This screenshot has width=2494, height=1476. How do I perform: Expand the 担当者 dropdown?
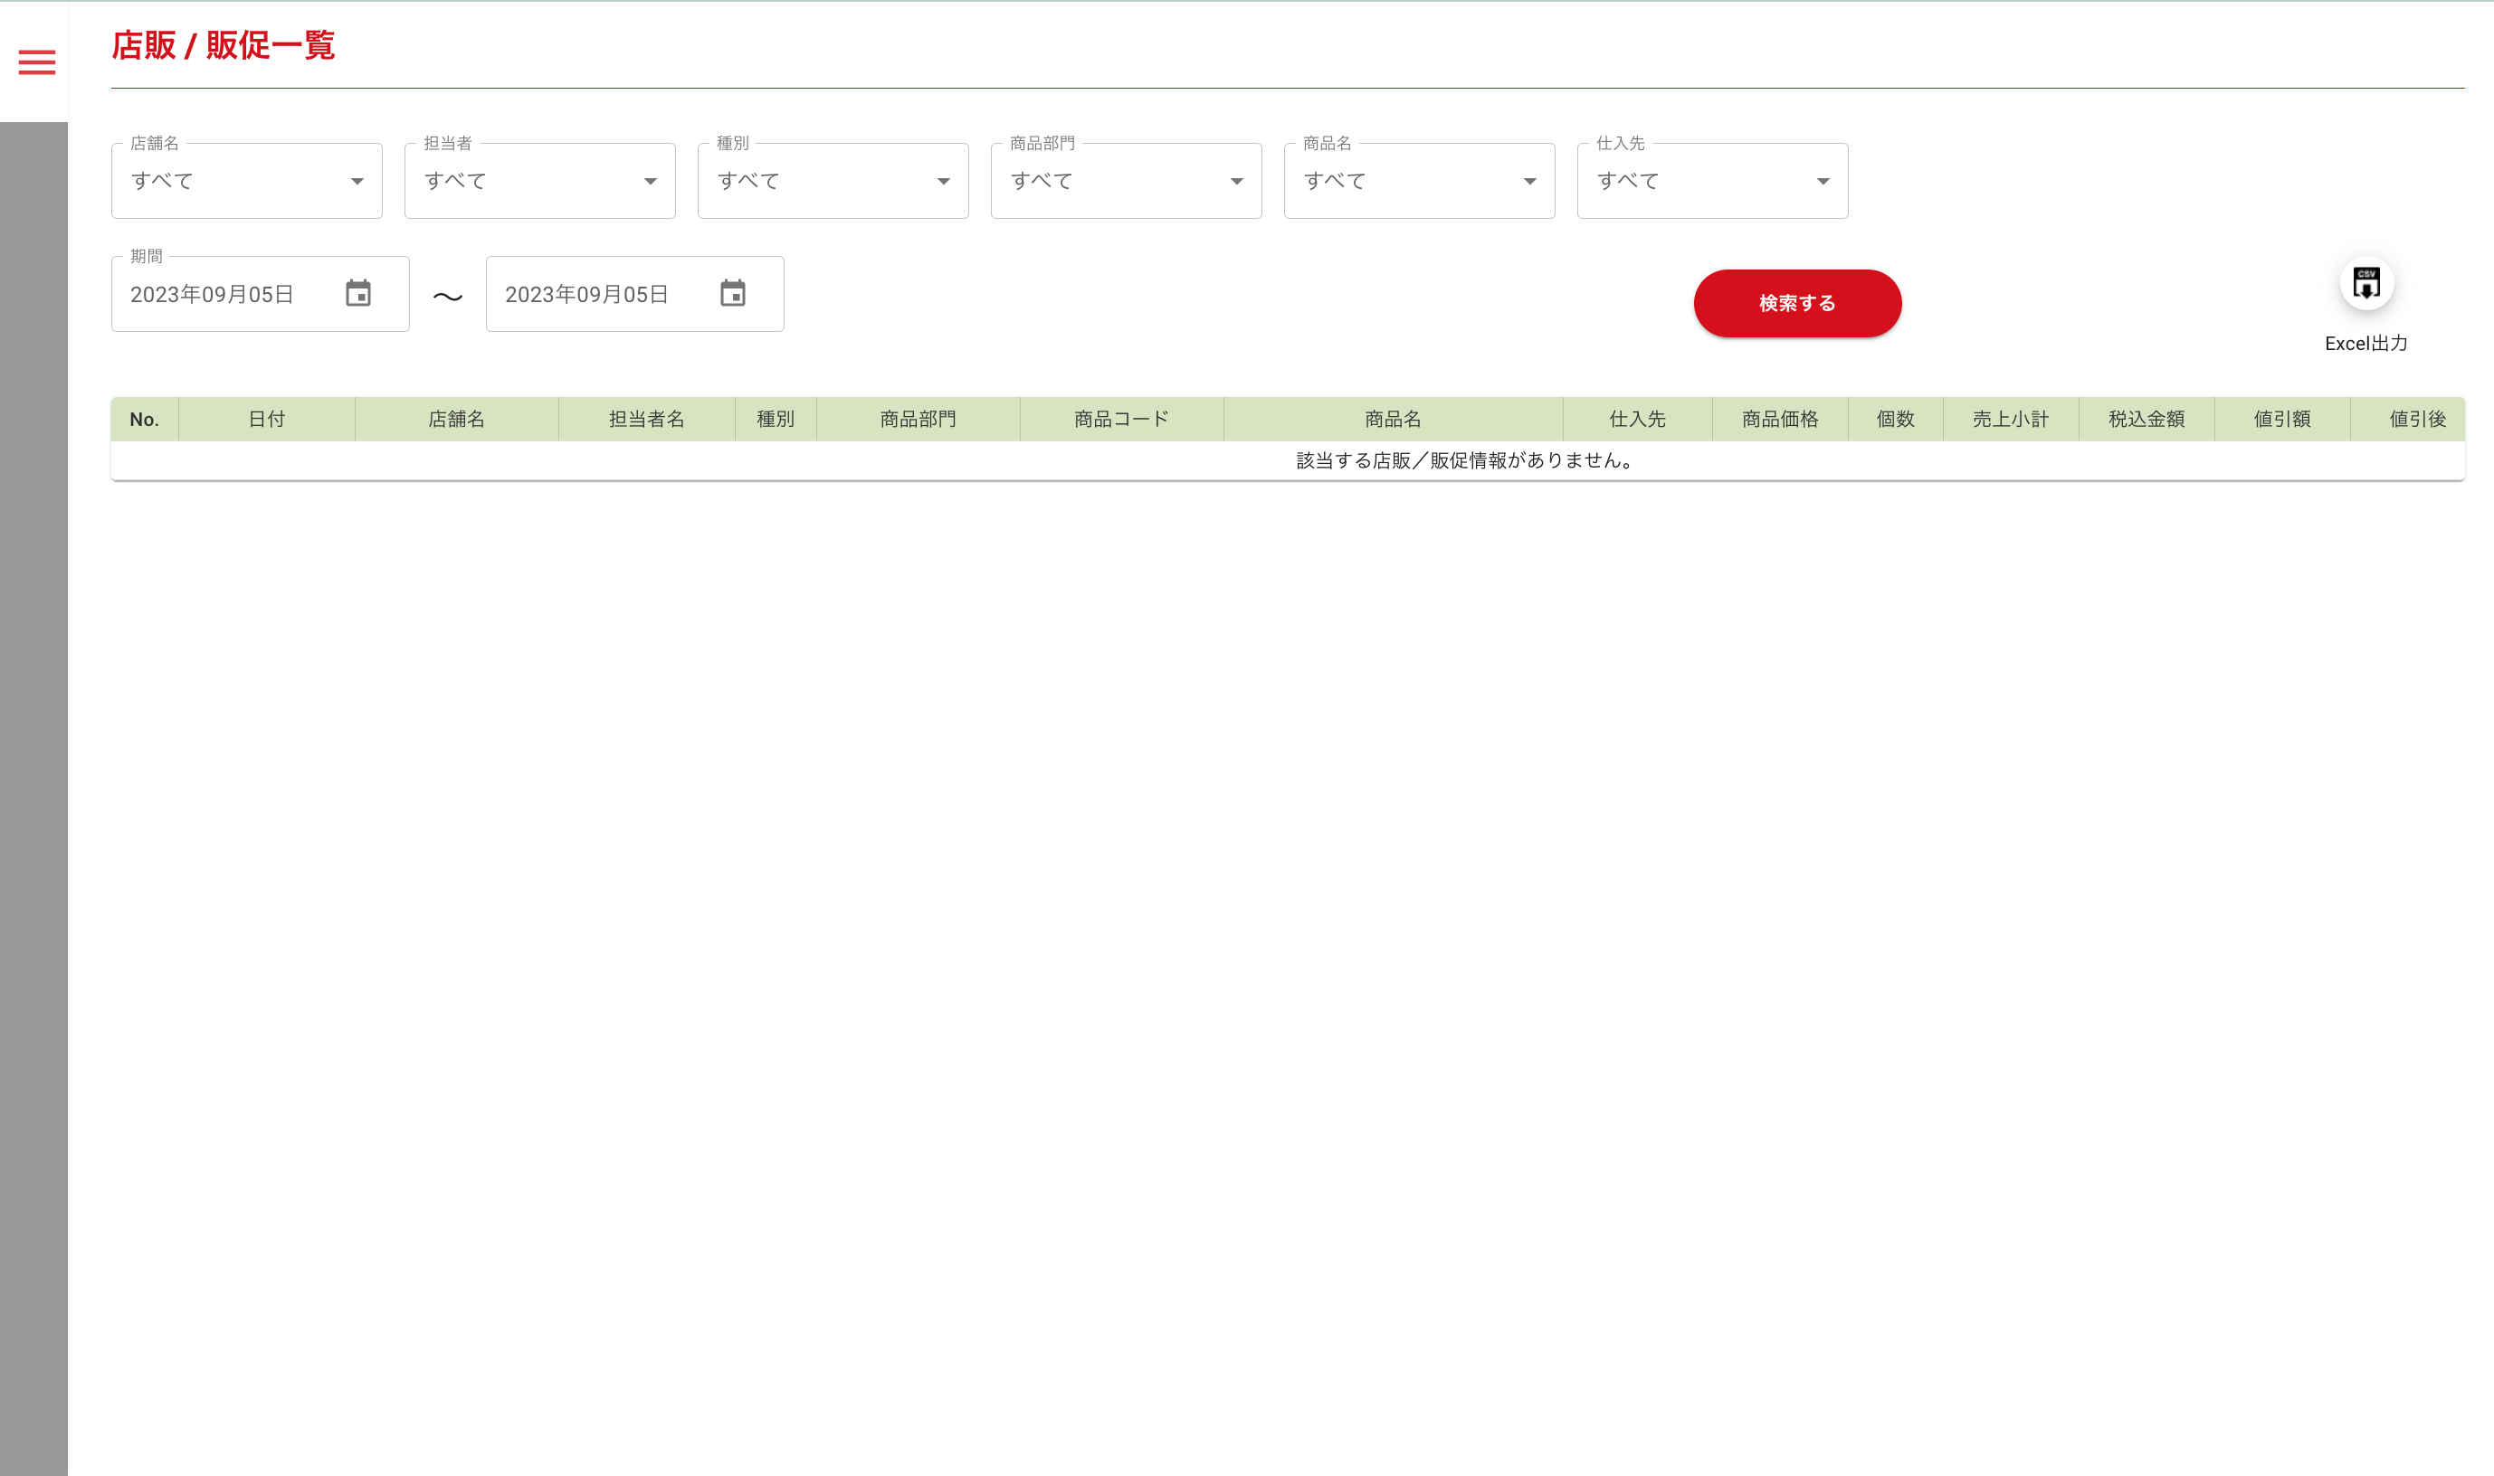click(x=539, y=181)
